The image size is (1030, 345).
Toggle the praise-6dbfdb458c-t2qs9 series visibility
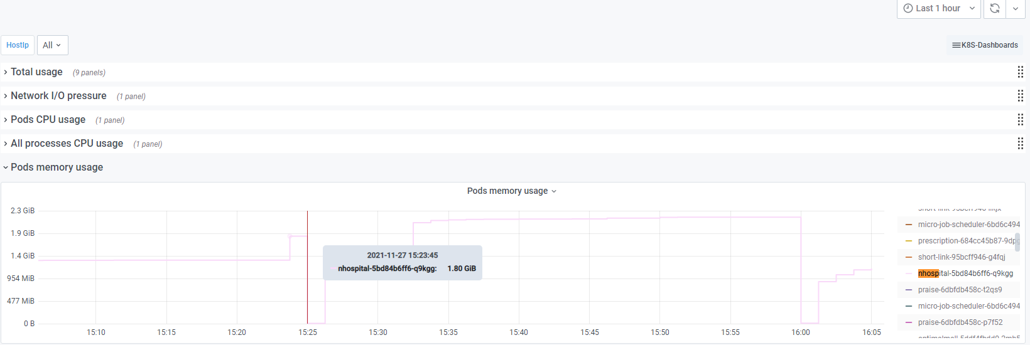point(960,290)
